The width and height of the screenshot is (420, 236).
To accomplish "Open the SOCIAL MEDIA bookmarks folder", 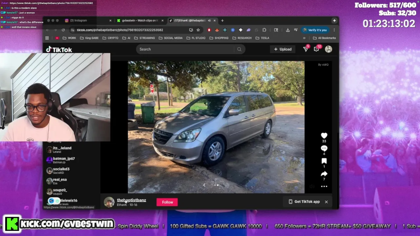I will [x=171, y=38].
